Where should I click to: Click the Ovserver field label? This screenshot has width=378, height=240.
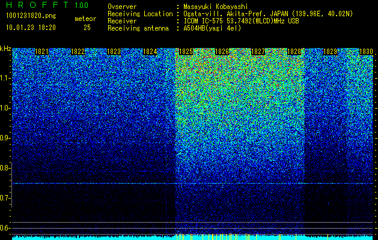122,7
